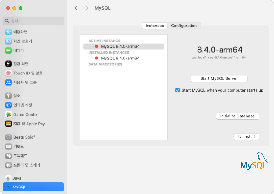Click the Initialize Database button
Screen dimensions: 274x194
(x=237, y=116)
